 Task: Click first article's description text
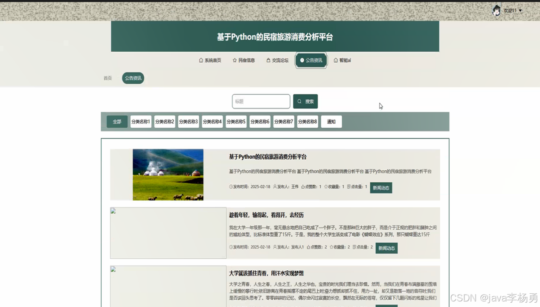330,171
